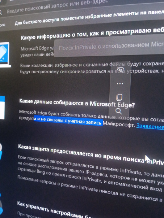Click the laptop eraser illustration icon
This screenshot has height=218, width=164.
(5, 54)
